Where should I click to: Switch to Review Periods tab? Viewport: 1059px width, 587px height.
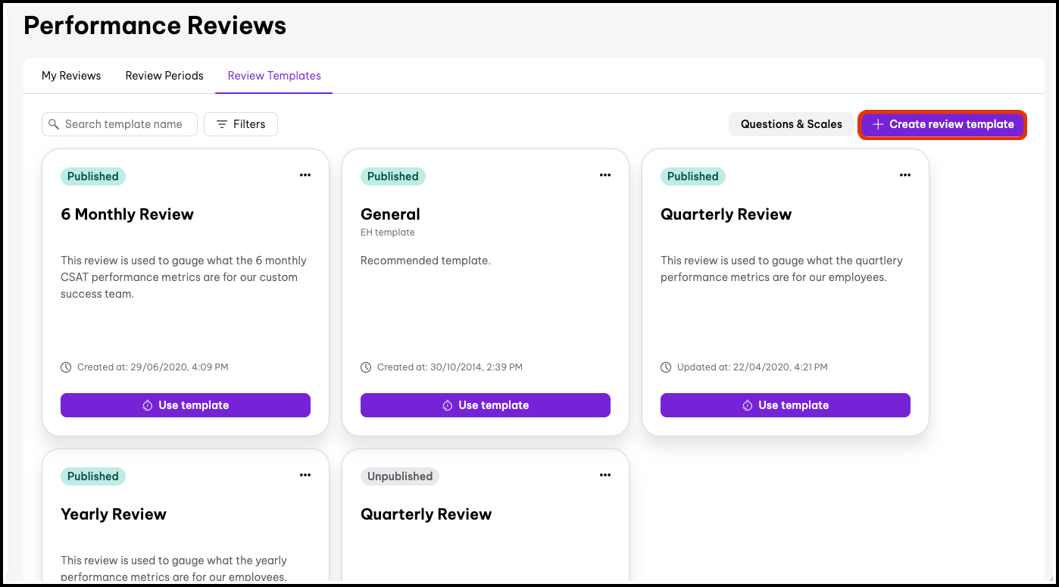[x=164, y=76]
